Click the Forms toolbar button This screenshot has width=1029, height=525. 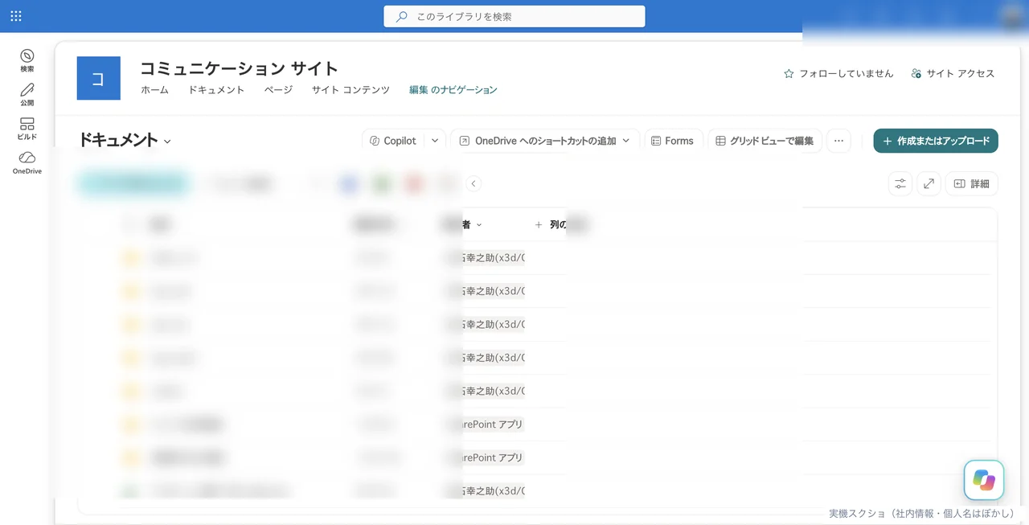click(x=674, y=141)
